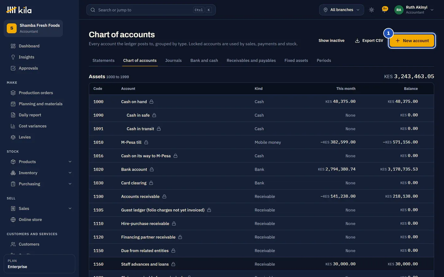Click the Mobile money kind cell
The height and width of the screenshot is (277, 444).
(268, 142)
